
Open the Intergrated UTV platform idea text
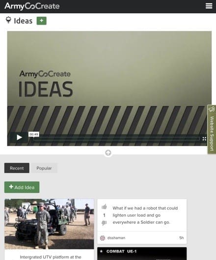pyautogui.click(x=51, y=257)
